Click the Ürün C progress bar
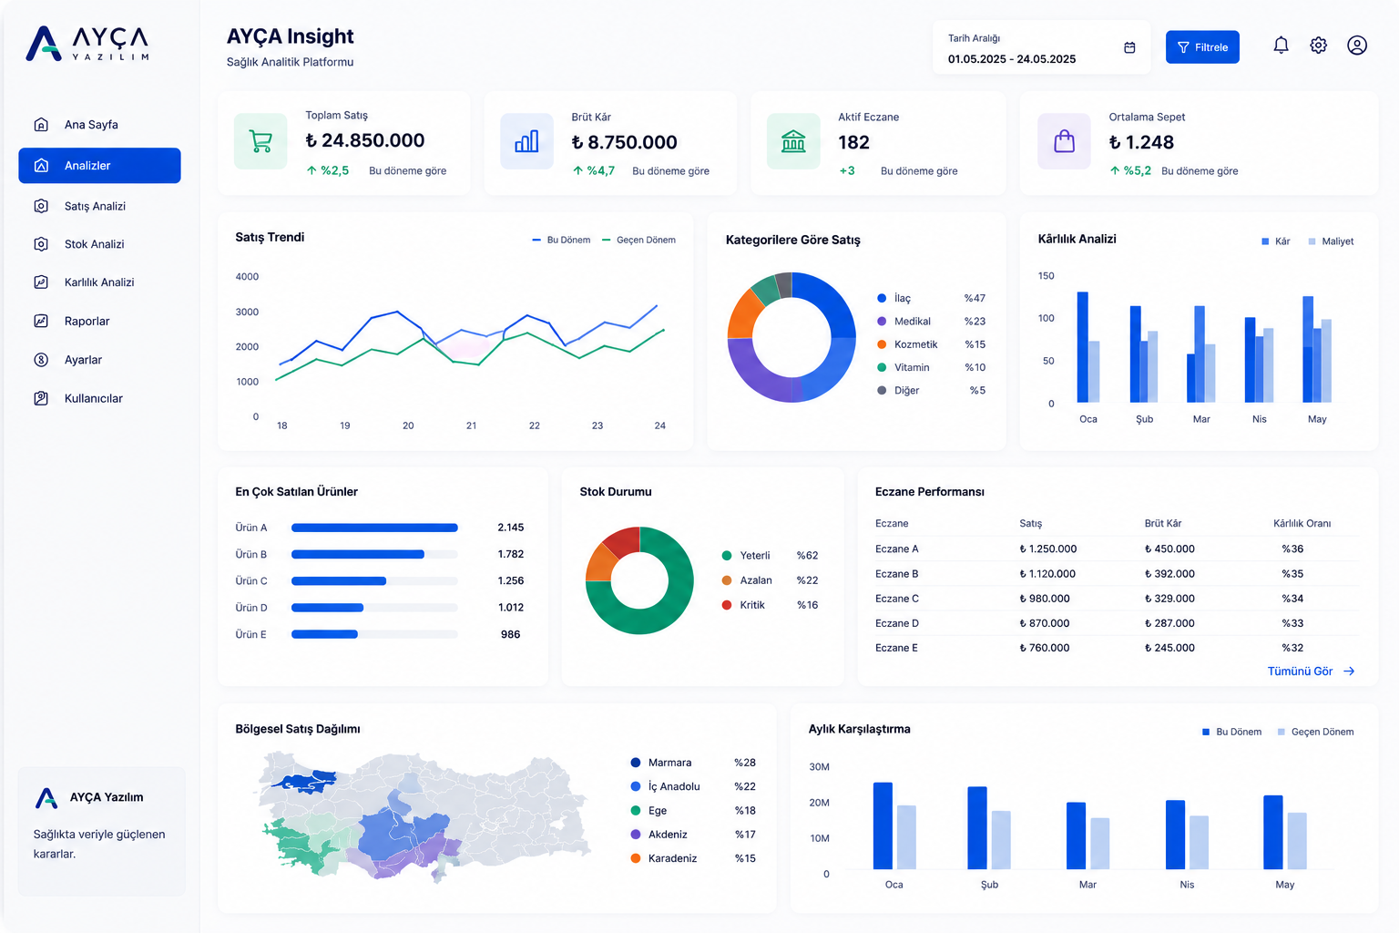Image resolution: width=1399 pixels, height=933 pixels. point(374,581)
